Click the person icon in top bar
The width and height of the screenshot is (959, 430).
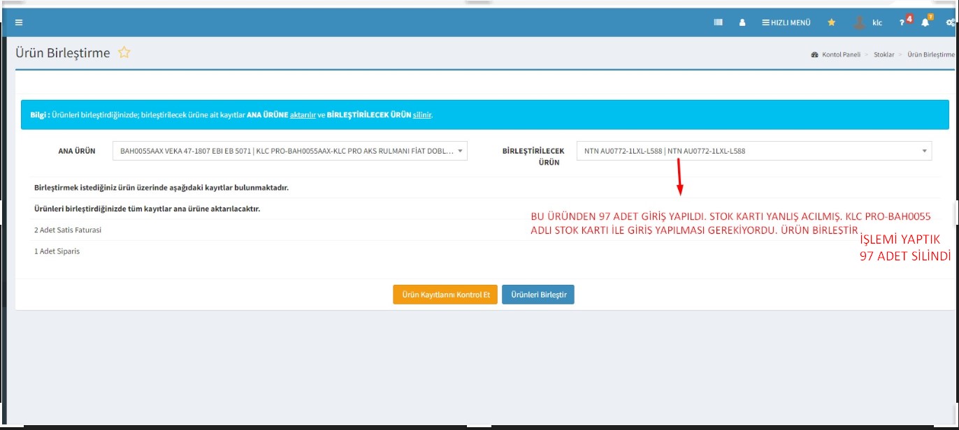coord(742,22)
